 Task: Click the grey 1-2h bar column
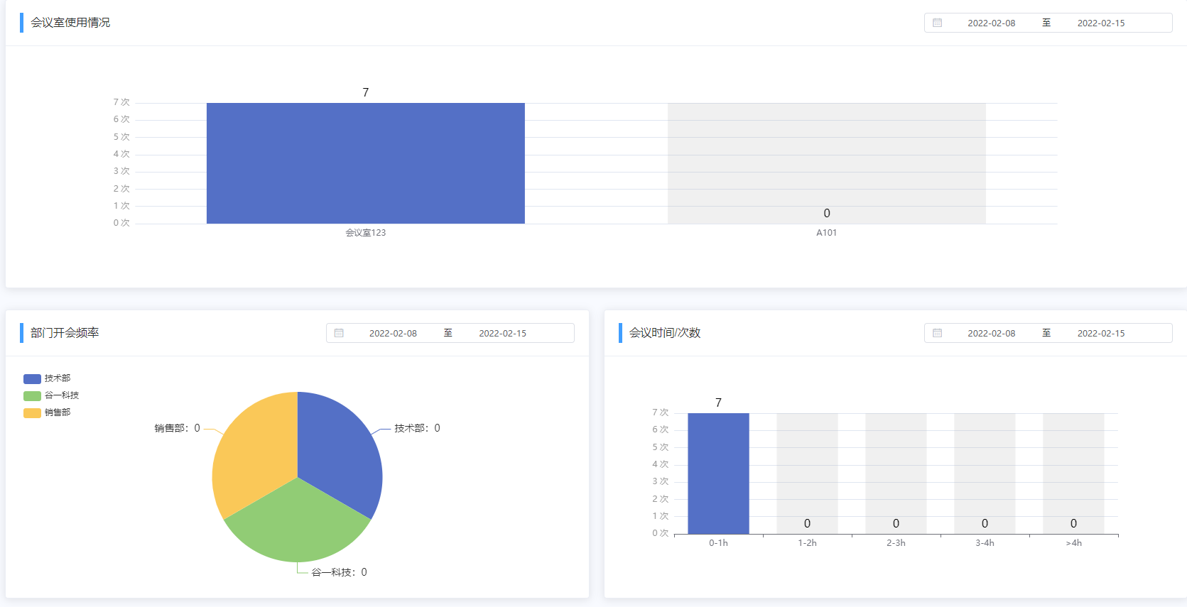807,474
